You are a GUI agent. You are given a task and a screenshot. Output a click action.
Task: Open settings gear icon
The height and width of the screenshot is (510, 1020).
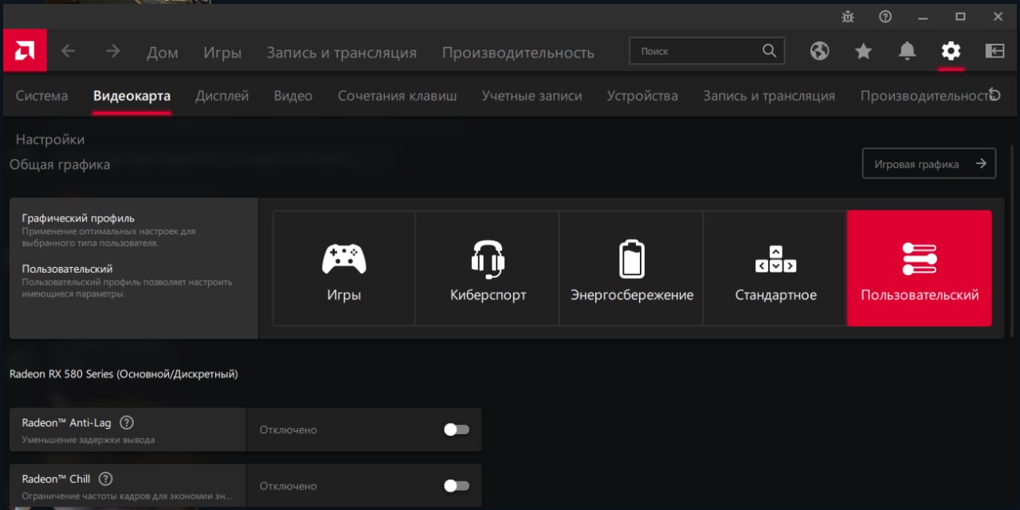coord(951,51)
